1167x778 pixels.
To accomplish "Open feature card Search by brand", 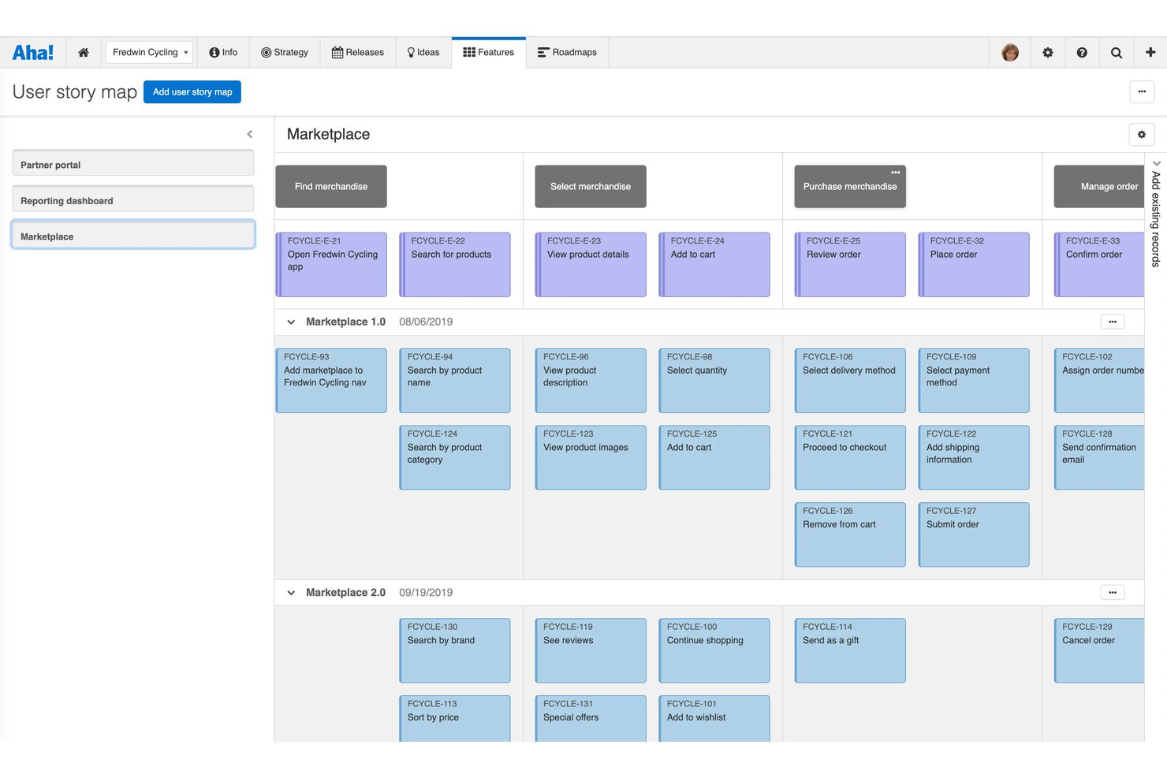I will point(455,650).
